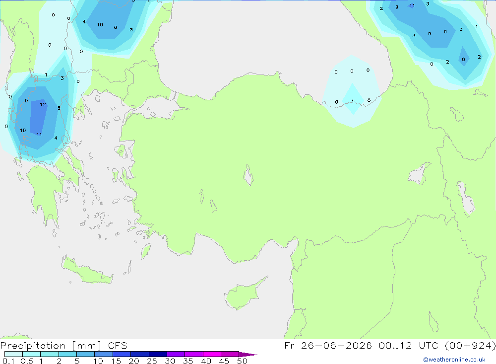
Task: Click the '6' precipitation value on the map
Action: point(463,59)
